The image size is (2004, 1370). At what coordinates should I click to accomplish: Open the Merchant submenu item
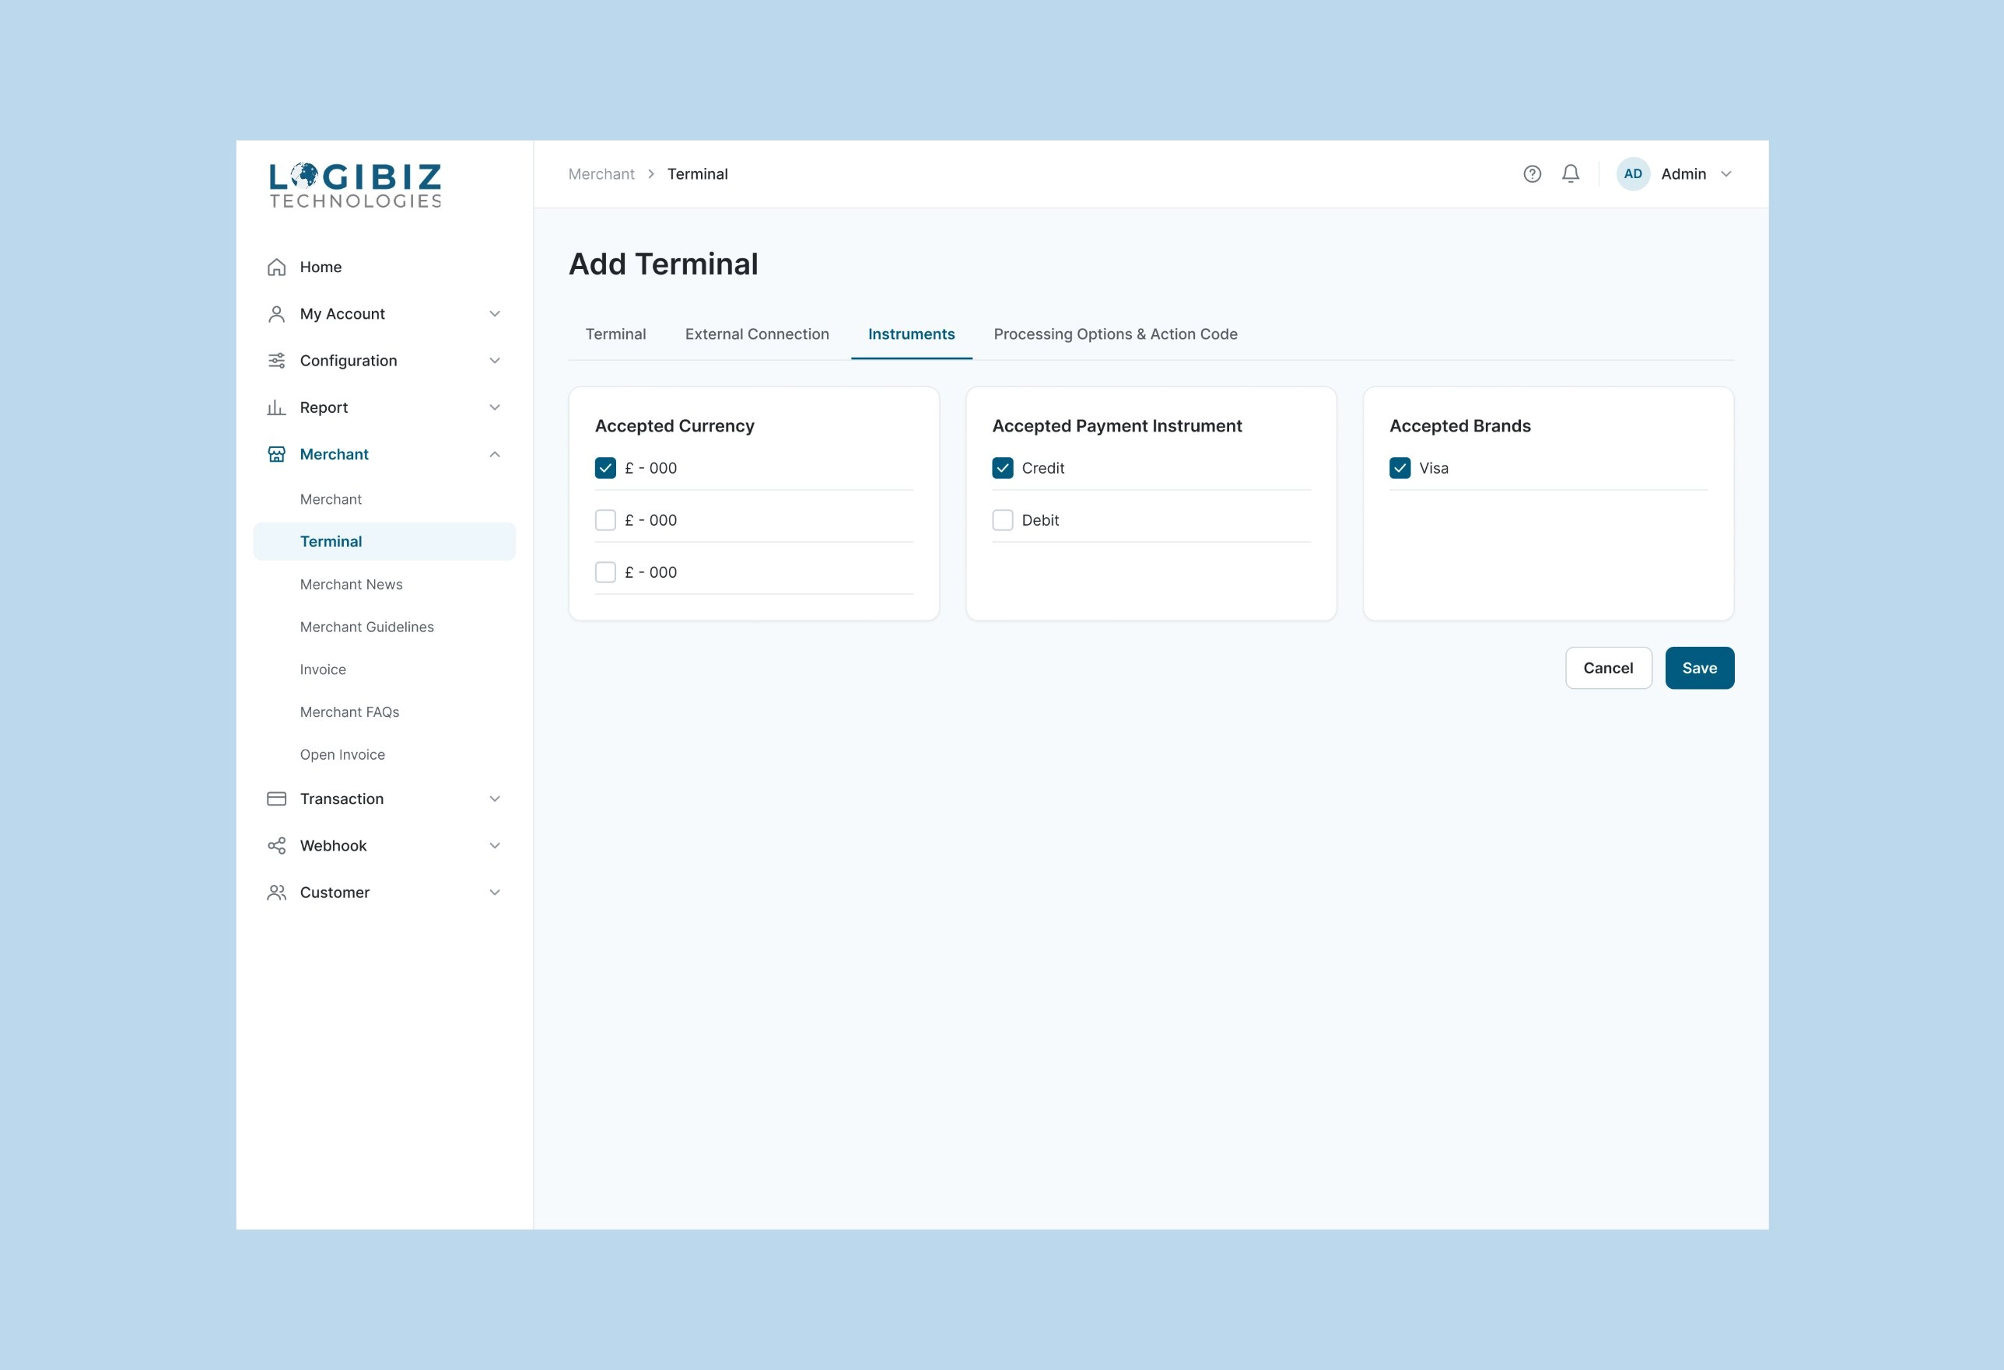pyautogui.click(x=384, y=500)
